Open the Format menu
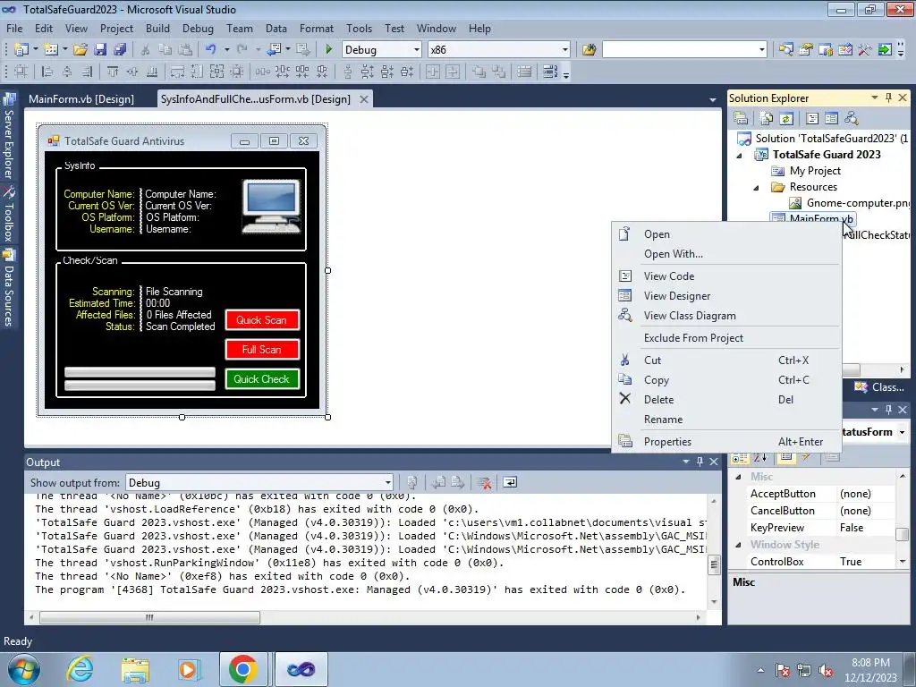Image resolution: width=916 pixels, height=687 pixels. coord(316,28)
